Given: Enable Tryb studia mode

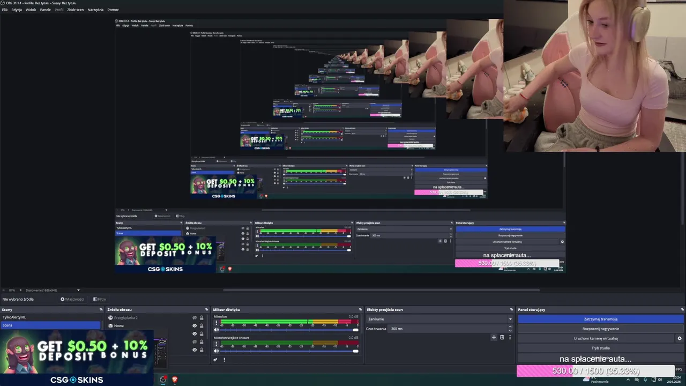Looking at the screenshot, I should pos(601,348).
